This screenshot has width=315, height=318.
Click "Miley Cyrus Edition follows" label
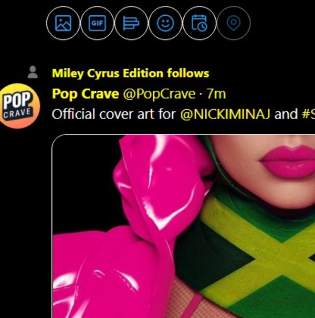coord(130,73)
